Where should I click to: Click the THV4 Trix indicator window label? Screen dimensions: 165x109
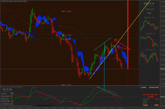tap(11, 87)
